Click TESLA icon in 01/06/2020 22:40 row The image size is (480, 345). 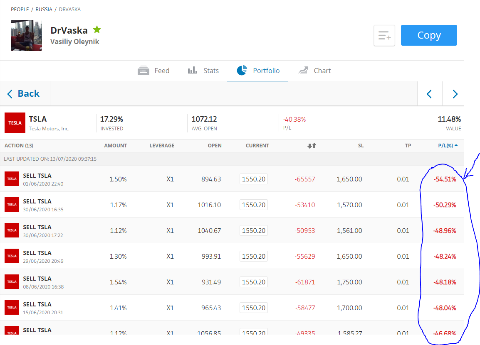tap(12, 179)
